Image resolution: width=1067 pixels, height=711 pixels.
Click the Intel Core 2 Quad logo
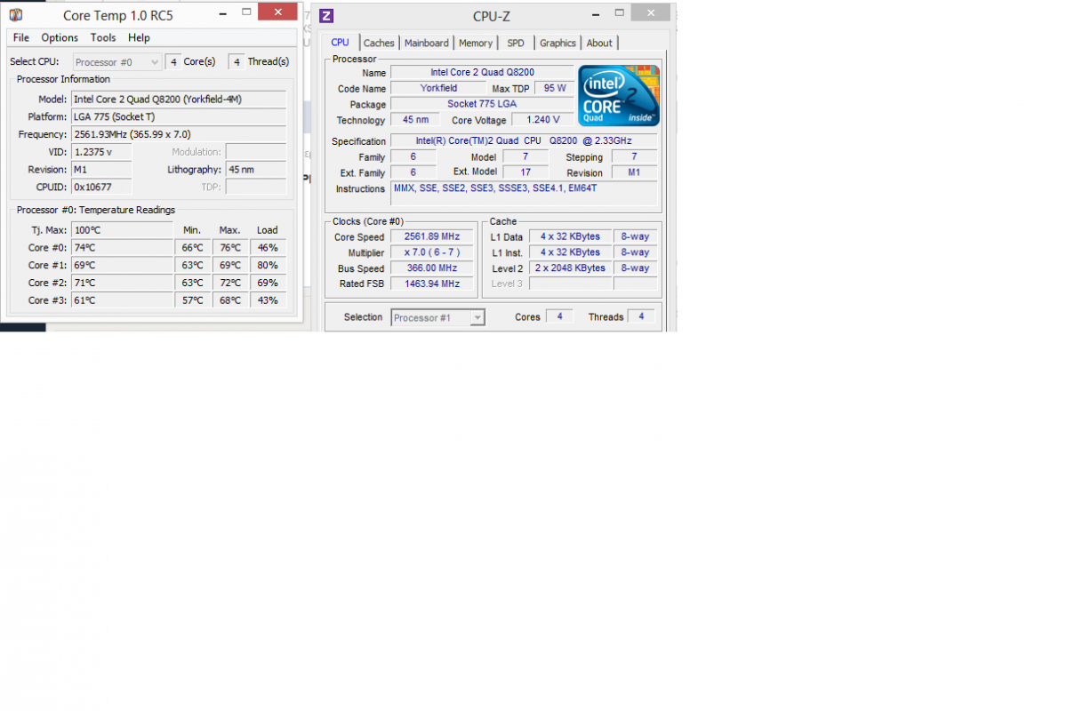tap(619, 95)
